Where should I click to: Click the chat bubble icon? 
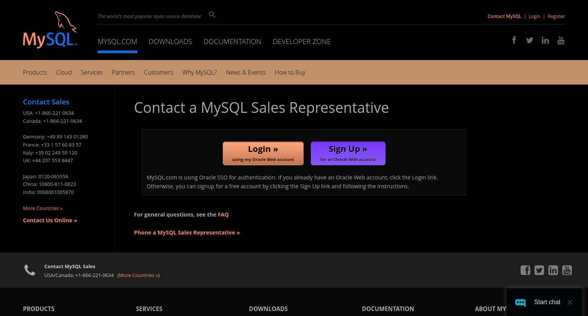(520, 302)
